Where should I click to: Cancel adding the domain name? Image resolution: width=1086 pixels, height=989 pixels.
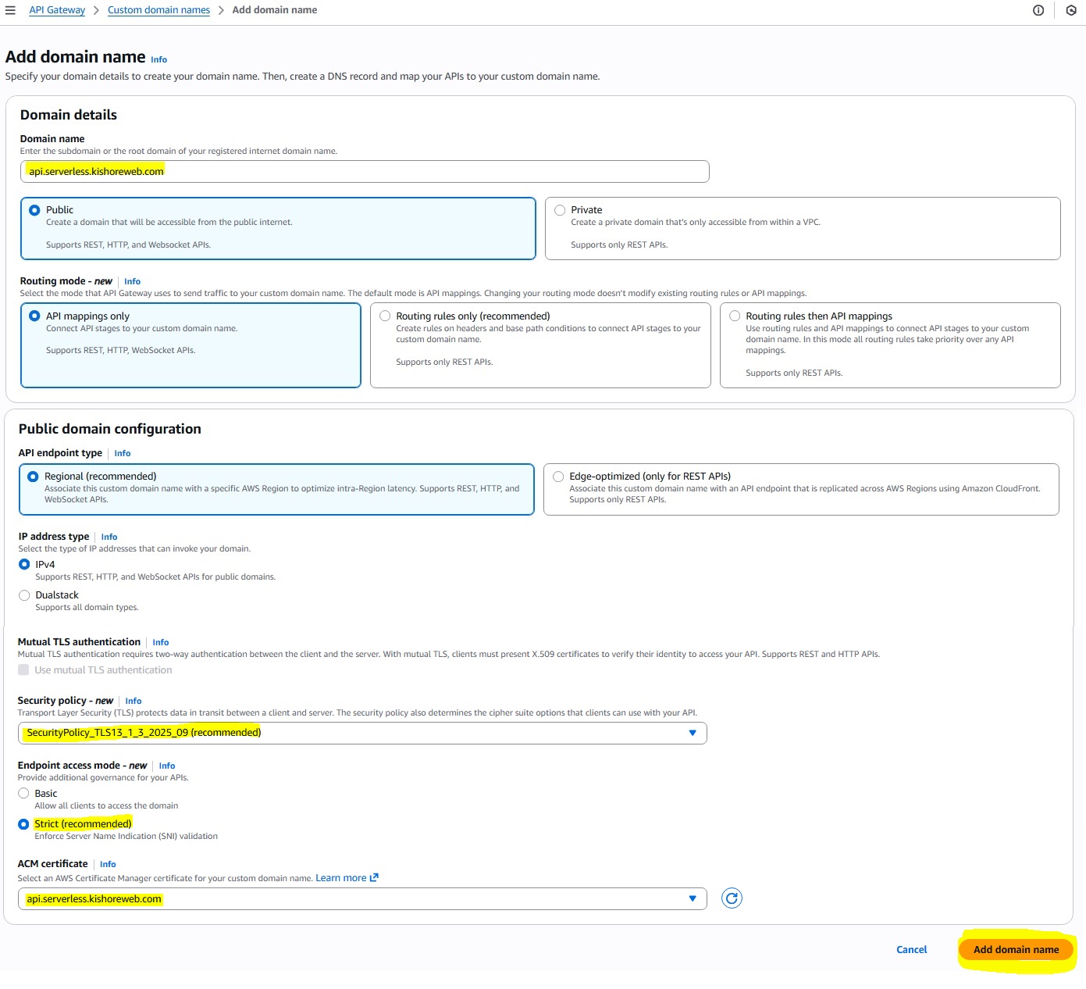911,950
